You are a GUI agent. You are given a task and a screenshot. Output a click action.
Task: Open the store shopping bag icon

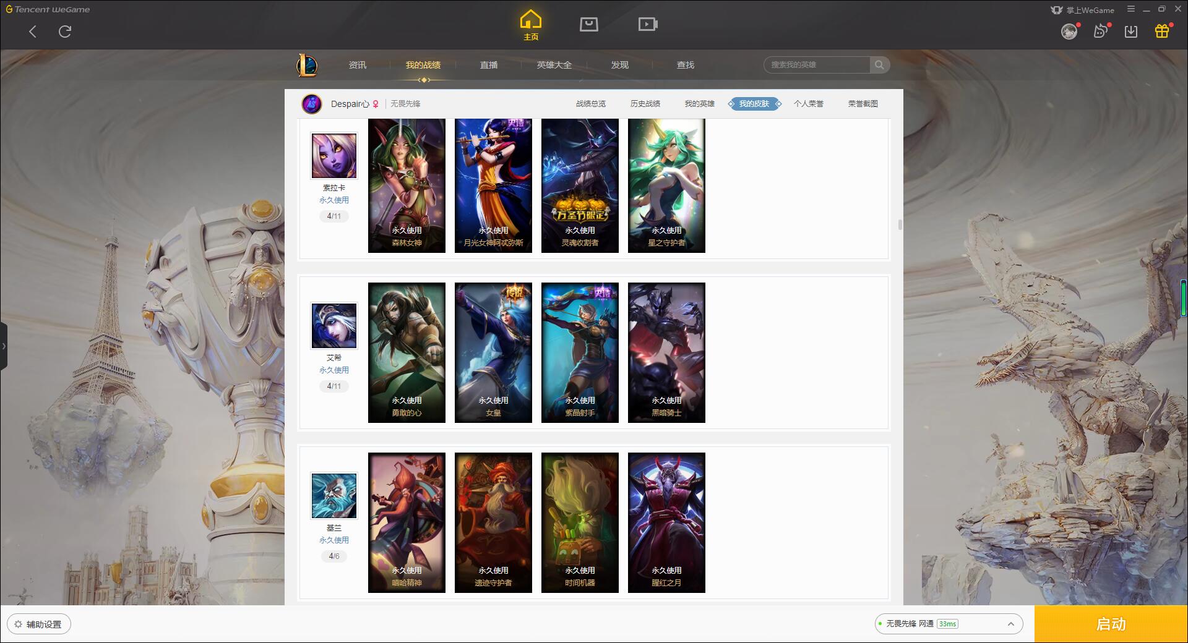pyautogui.click(x=588, y=24)
